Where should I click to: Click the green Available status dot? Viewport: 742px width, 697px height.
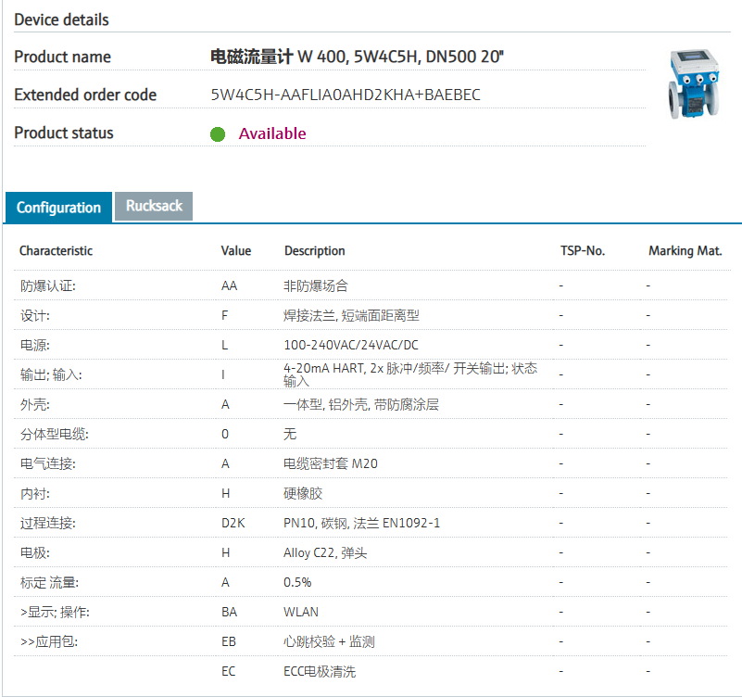tap(218, 133)
